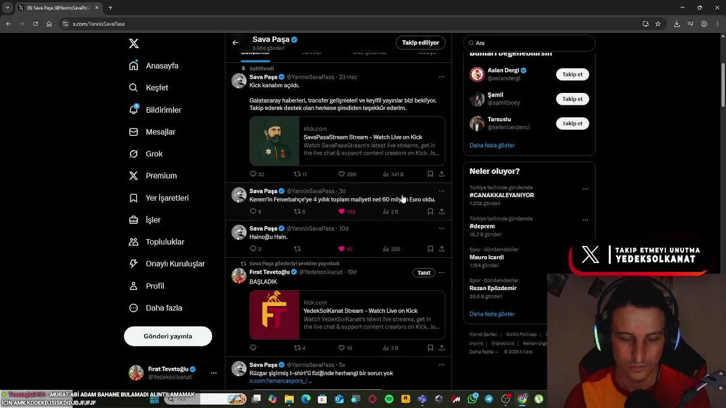Image resolution: width=726 pixels, height=408 pixels.
Task: Open the x.com/lemarcaspors link
Action: (x=281, y=381)
